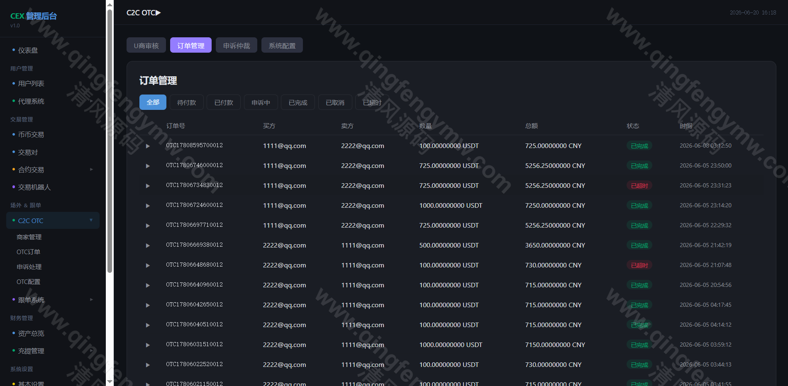Click amount 7150.00000000 CNY cell
This screenshot has height=386, width=788.
click(x=555, y=345)
